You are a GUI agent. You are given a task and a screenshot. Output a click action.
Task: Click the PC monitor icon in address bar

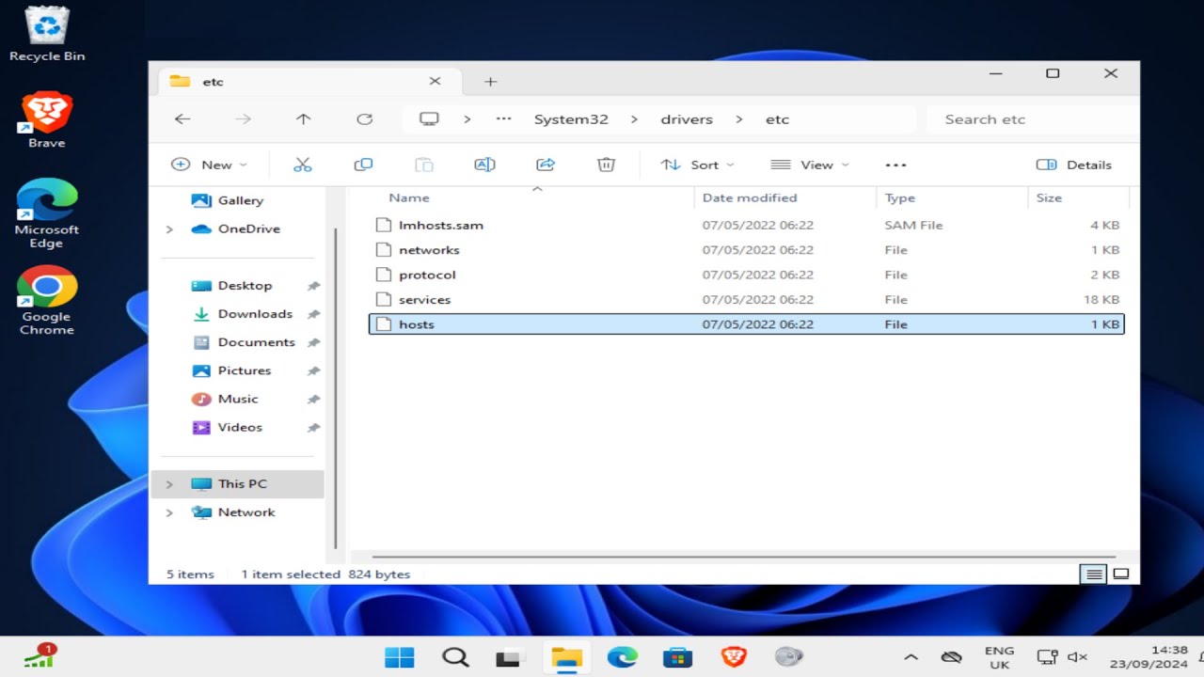[x=430, y=119]
